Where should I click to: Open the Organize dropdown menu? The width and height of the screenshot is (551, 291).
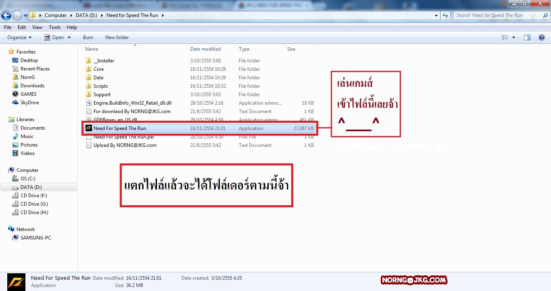tap(19, 37)
